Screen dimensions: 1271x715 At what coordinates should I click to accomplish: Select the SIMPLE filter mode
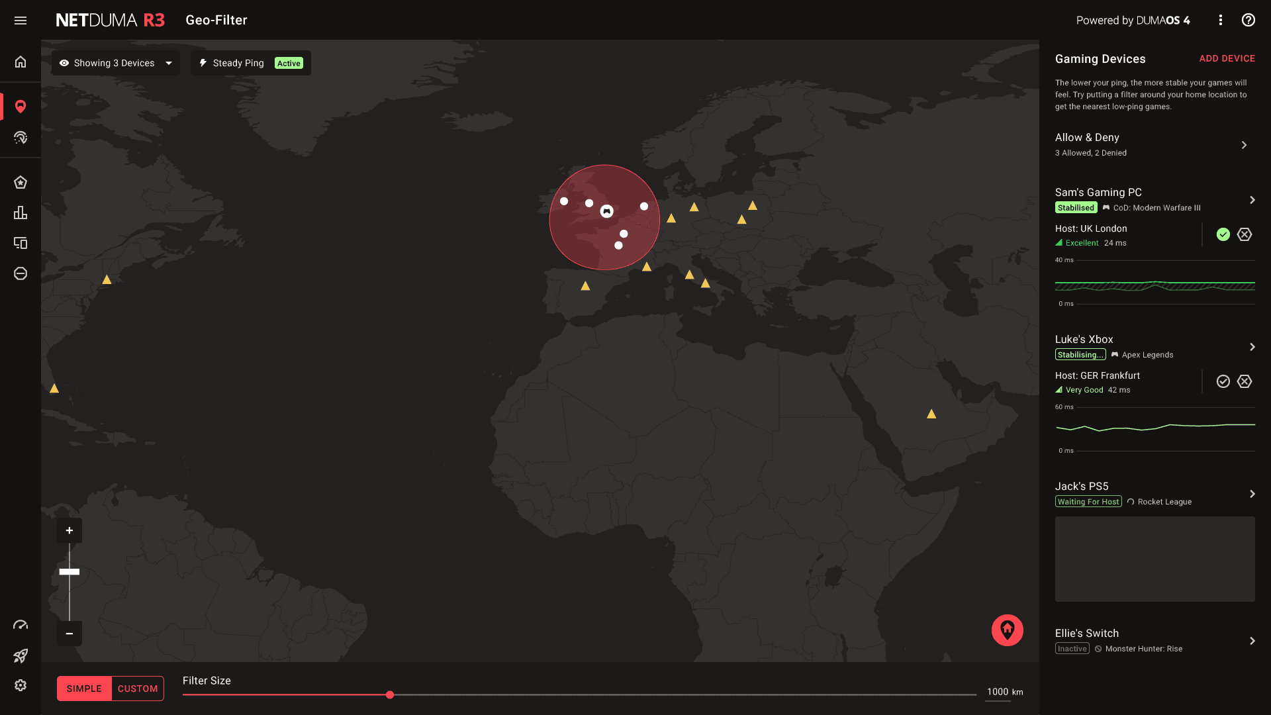tap(84, 689)
